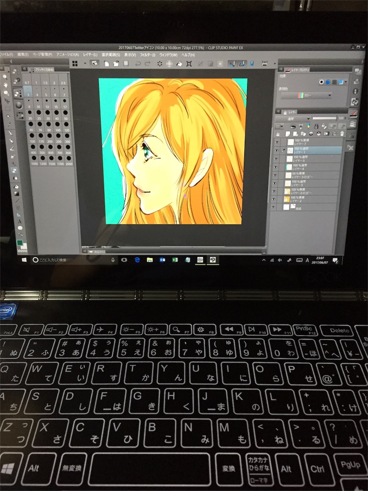Hide layer 5 eye icon

pyautogui.click(x=276, y=158)
